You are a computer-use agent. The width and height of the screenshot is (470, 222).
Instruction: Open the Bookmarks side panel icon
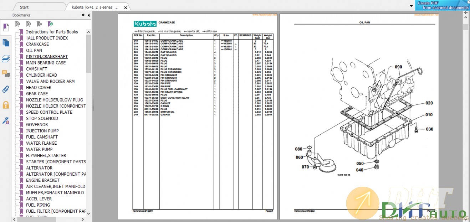pyautogui.click(x=5, y=27)
